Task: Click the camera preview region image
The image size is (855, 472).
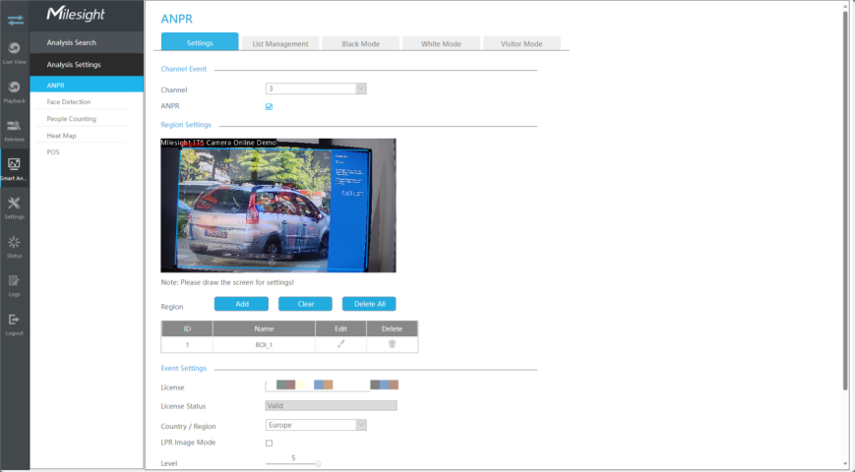Action: [x=278, y=206]
